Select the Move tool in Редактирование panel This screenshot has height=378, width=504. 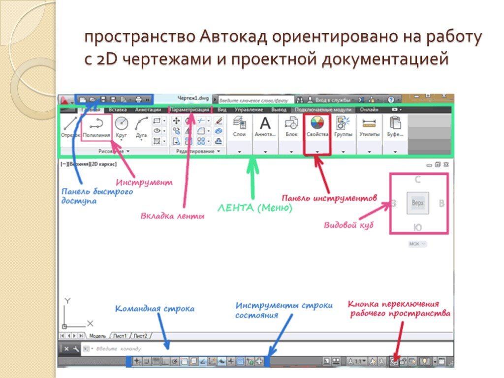[176, 121]
